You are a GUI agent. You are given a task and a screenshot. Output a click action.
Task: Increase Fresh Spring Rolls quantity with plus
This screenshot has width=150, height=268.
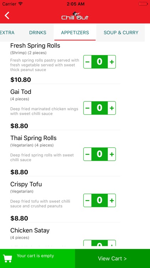(x=112, y=62)
